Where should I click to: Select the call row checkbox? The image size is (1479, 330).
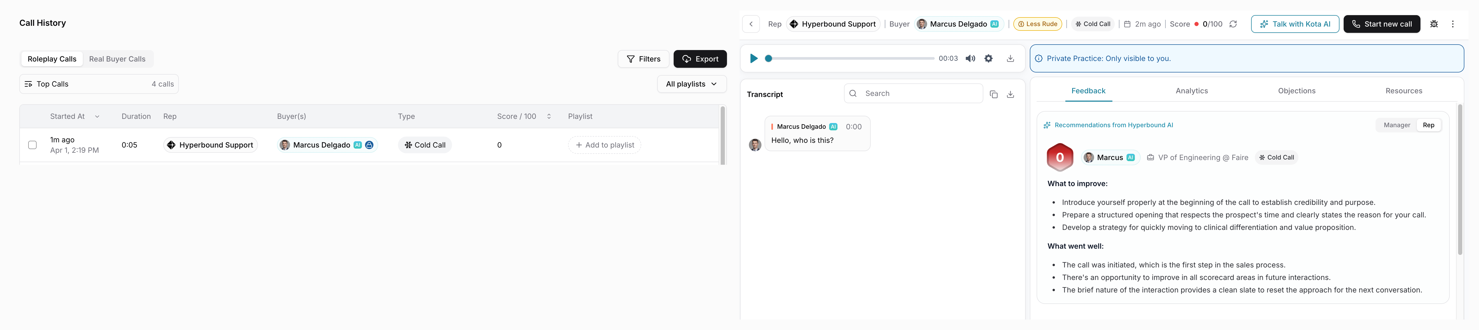33,145
